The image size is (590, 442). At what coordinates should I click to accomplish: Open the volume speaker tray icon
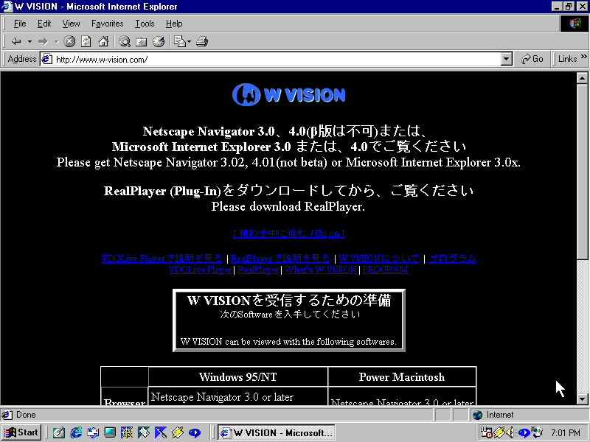[x=510, y=432]
